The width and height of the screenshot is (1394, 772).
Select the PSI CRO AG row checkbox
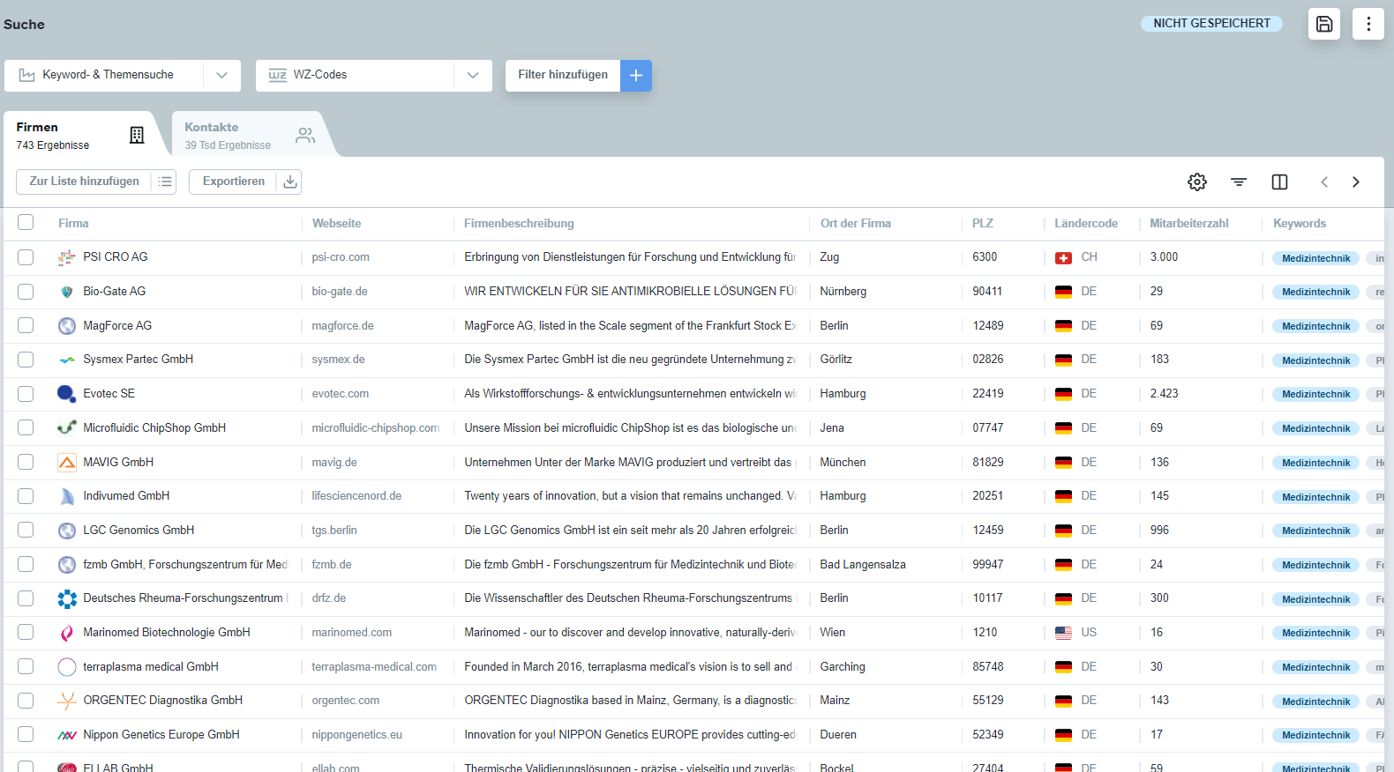click(26, 257)
